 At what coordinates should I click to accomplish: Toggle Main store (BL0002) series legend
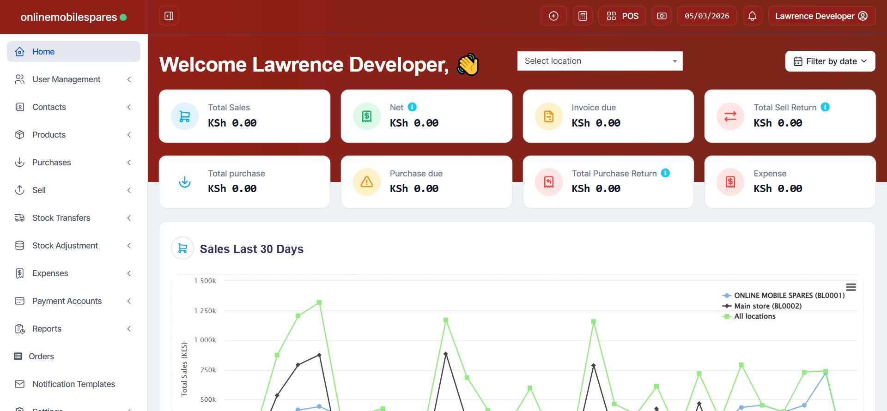(762, 306)
